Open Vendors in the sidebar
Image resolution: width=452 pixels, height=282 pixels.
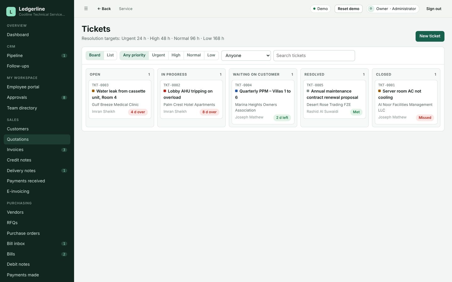(x=37, y=212)
